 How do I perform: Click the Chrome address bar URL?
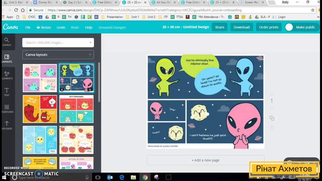(144, 10)
